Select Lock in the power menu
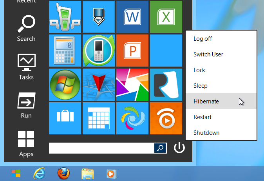This screenshot has height=181, width=264. (x=221, y=70)
